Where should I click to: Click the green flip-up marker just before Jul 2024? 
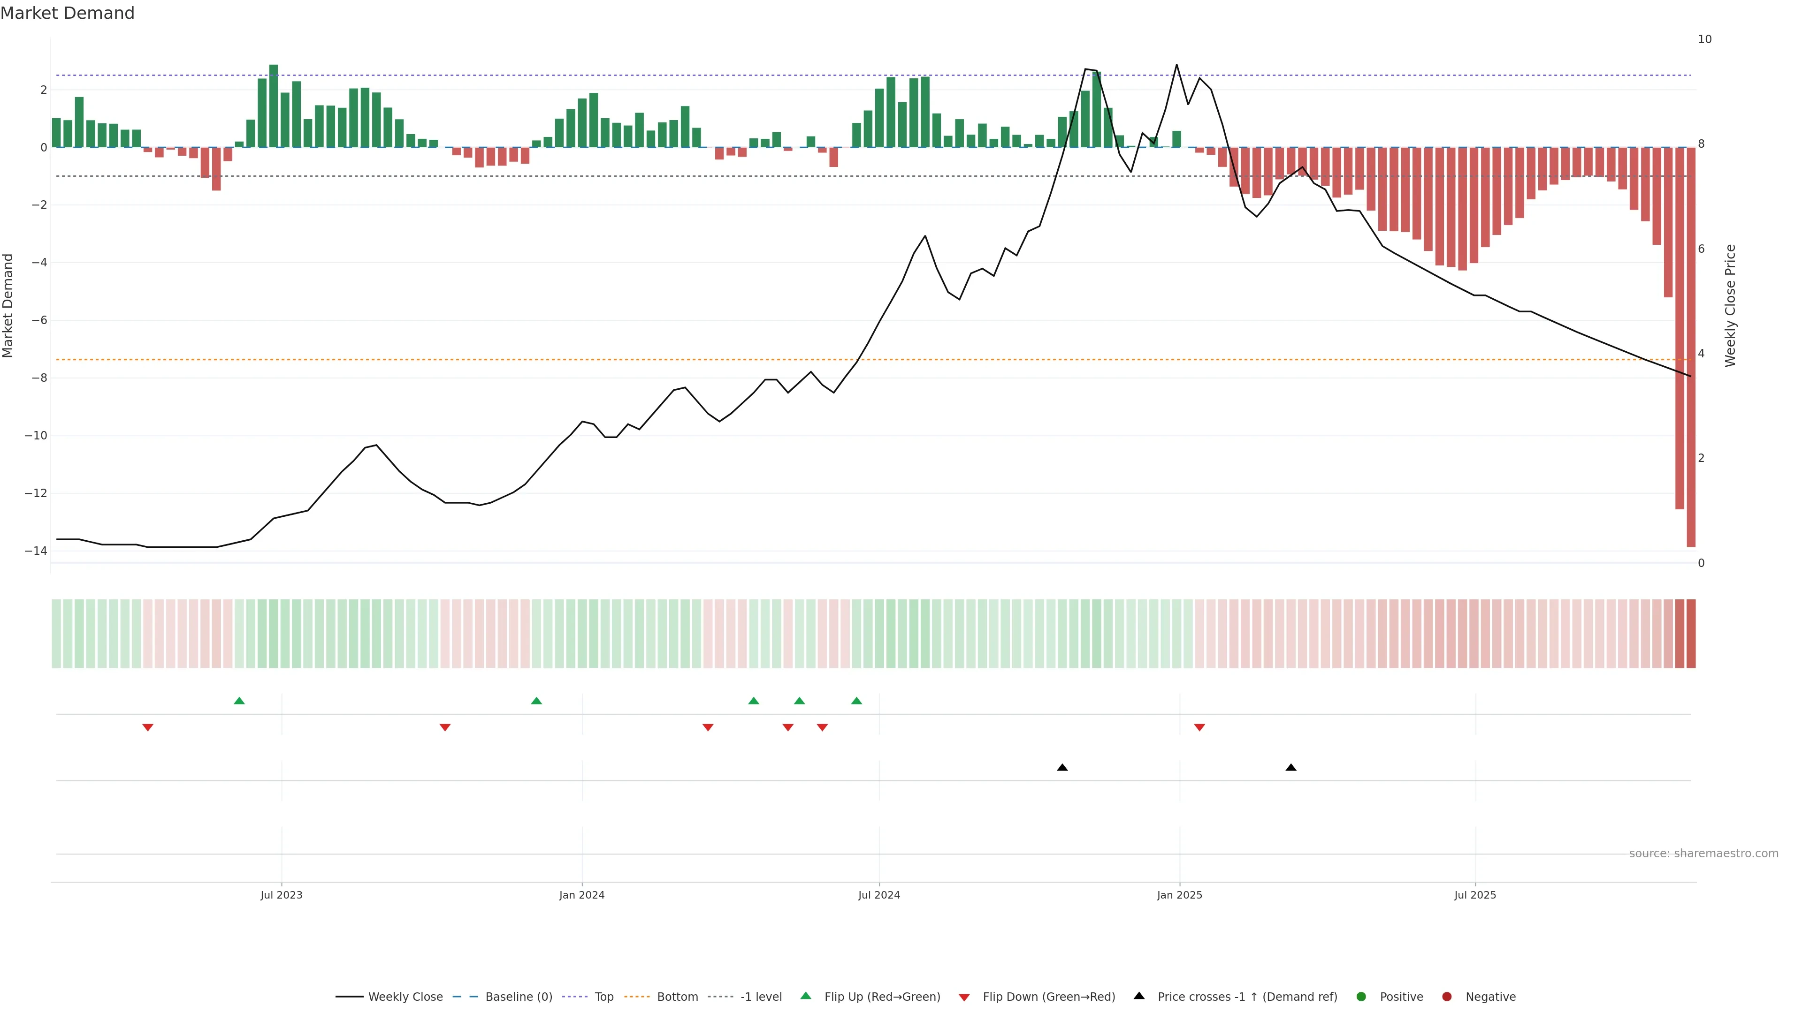click(x=856, y=701)
